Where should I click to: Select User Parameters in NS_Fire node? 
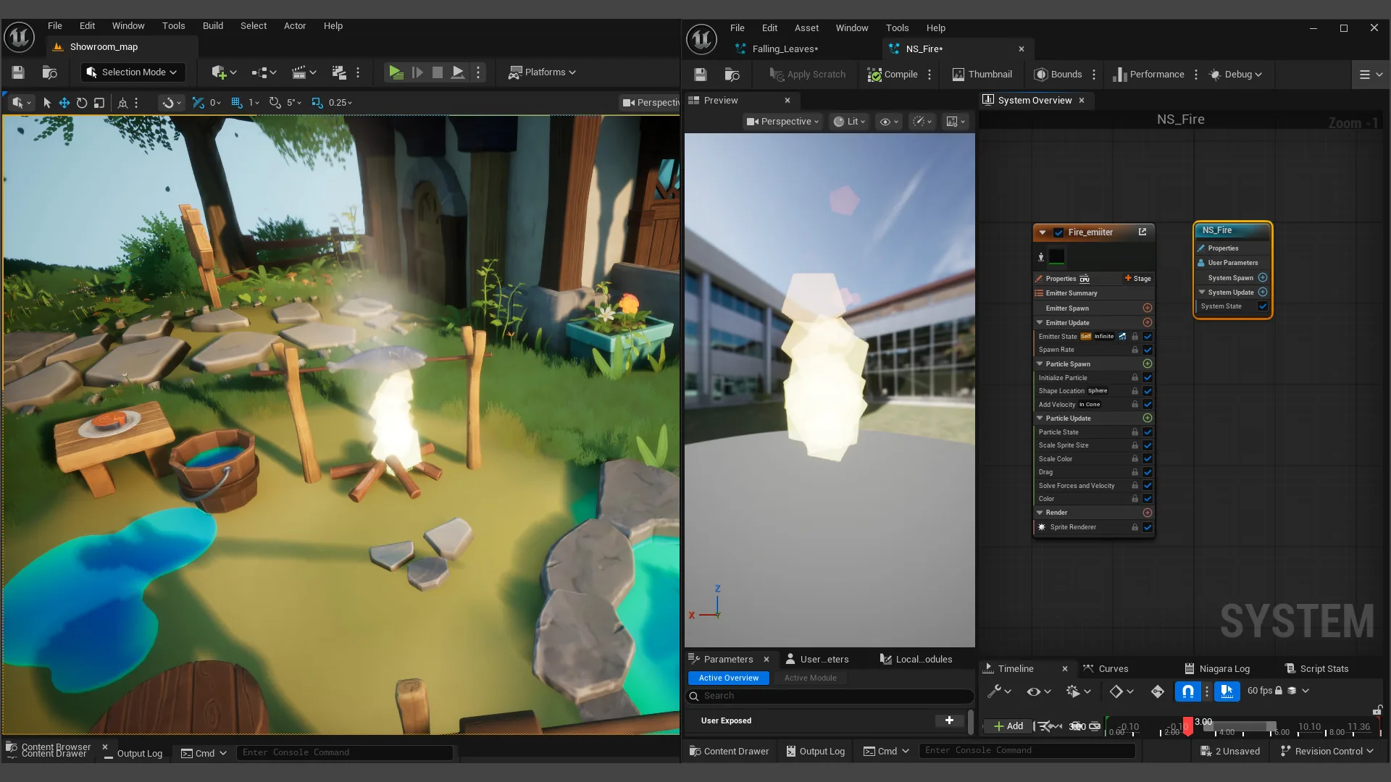click(x=1232, y=263)
